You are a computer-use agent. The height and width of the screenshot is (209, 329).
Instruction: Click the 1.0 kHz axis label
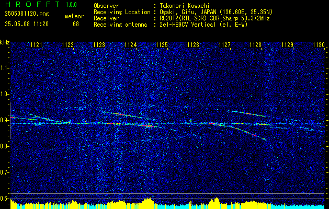pos(4,94)
